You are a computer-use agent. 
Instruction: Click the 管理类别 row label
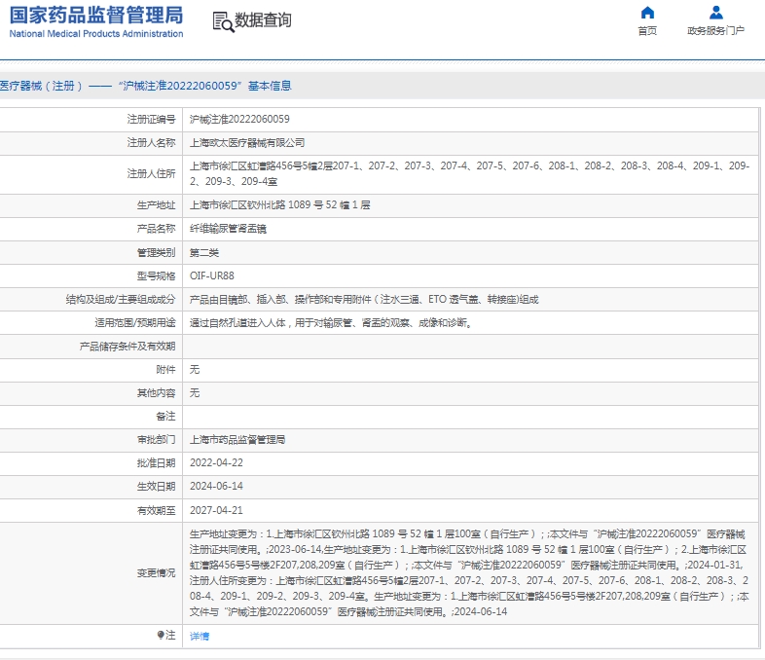(156, 253)
